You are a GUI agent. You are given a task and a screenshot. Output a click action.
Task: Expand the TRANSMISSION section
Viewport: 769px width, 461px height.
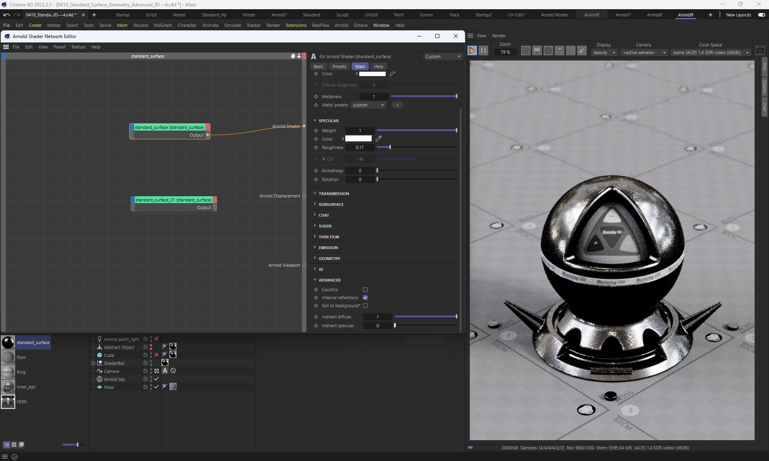334,193
